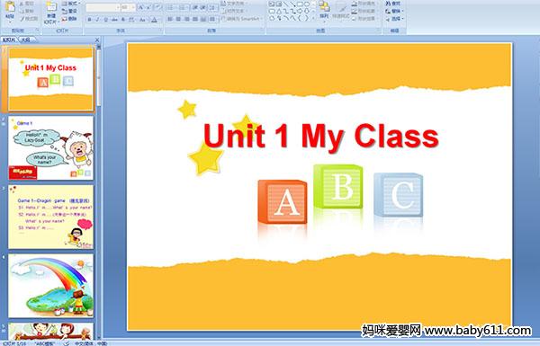The height and width of the screenshot is (346, 540).
Task: Open the font size combo box
Action: point(128,7)
